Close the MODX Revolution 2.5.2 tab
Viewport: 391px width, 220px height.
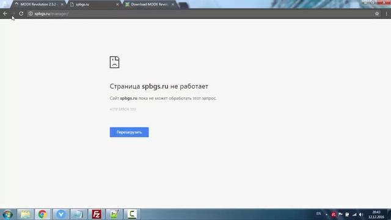pyautogui.click(x=62, y=4)
